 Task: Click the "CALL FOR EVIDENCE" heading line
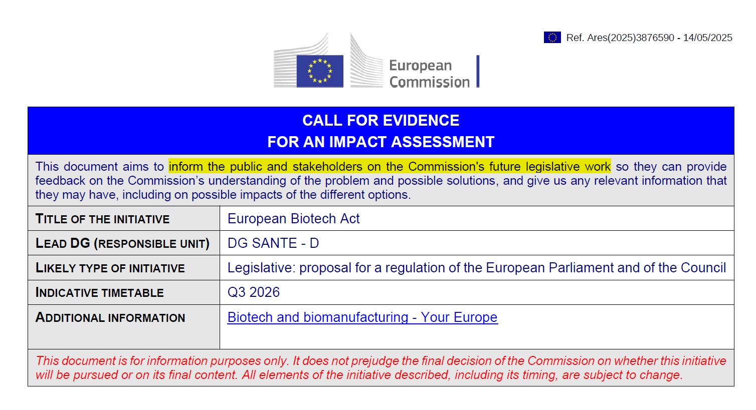(381, 121)
